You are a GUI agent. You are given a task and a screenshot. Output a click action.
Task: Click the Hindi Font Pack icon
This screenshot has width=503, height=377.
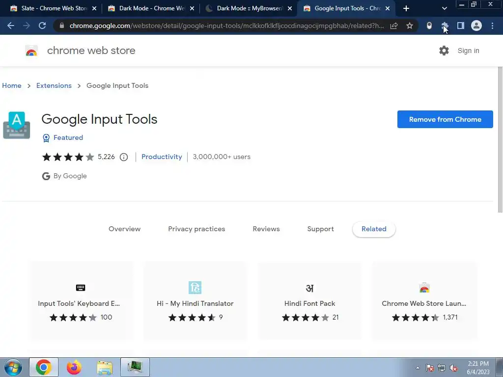309,288
